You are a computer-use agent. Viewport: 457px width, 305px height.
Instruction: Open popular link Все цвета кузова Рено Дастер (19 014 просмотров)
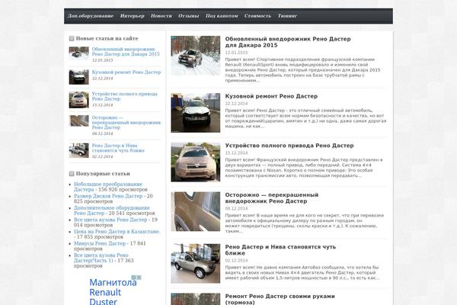tap(110, 220)
